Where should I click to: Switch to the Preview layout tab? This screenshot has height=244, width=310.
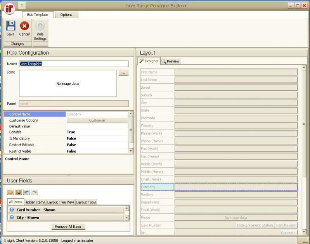pyautogui.click(x=171, y=61)
